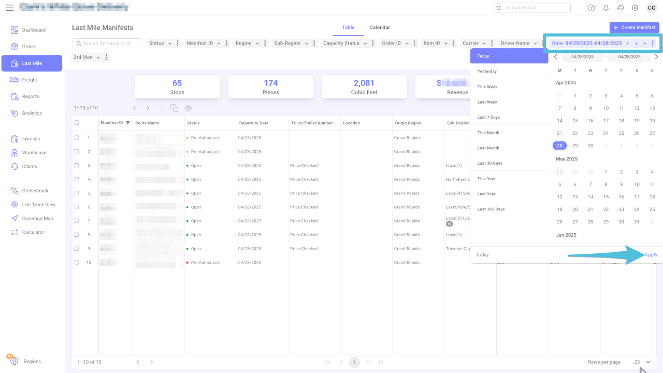
Task: Click the Create Manifest button
Action: (635, 27)
